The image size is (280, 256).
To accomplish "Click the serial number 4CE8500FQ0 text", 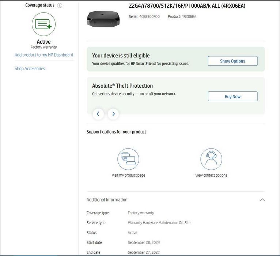I will [150, 16].
